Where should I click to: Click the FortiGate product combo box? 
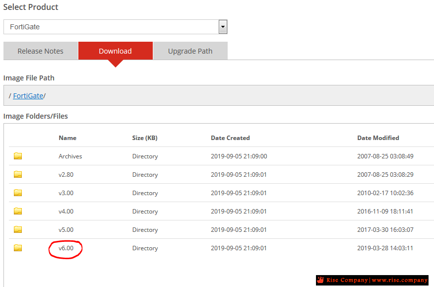coord(116,27)
